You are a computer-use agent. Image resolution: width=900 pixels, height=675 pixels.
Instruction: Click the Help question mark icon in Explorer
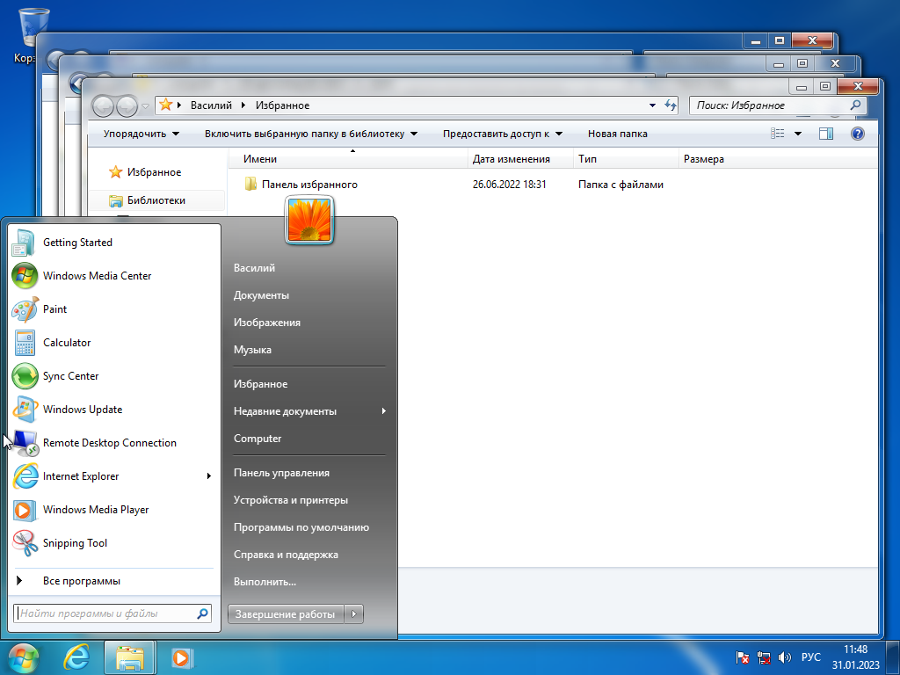pos(858,134)
